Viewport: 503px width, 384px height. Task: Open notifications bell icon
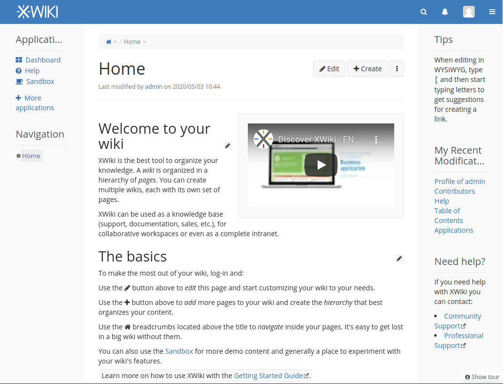coord(444,12)
